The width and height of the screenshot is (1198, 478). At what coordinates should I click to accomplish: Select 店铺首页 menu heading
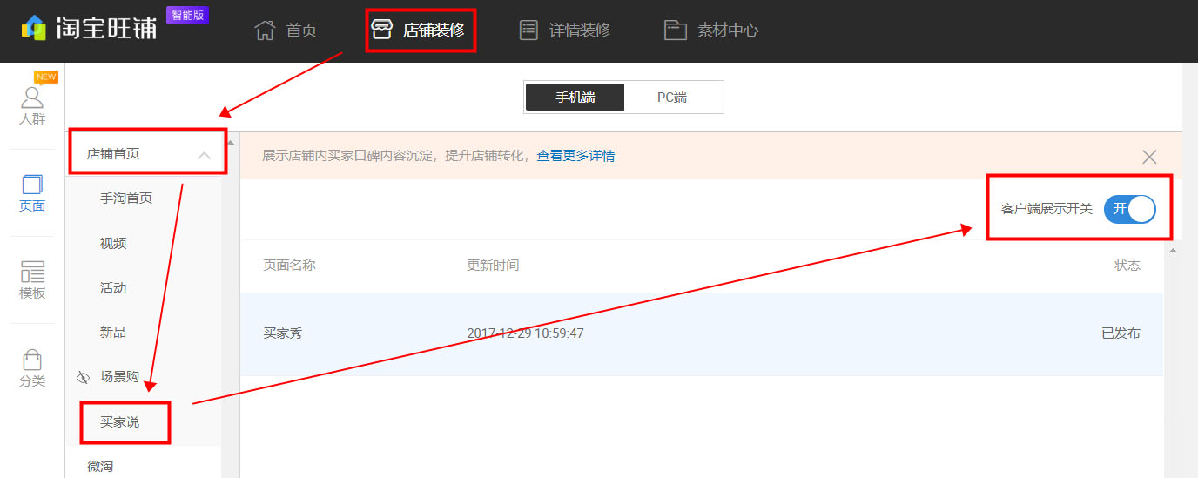113,154
